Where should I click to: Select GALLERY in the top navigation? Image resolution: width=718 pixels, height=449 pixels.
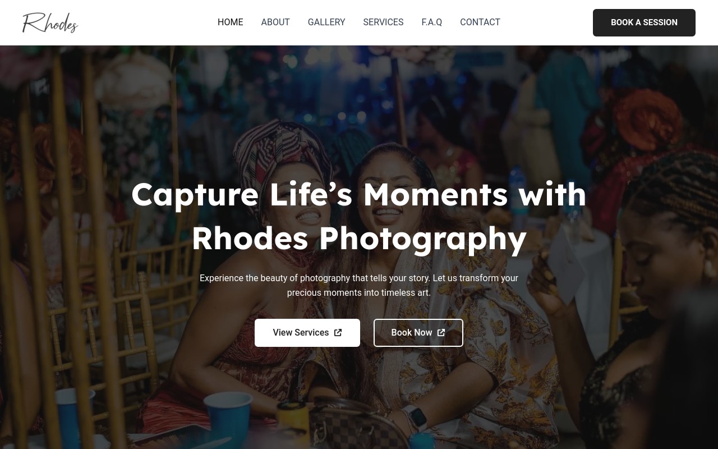tap(326, 22)
